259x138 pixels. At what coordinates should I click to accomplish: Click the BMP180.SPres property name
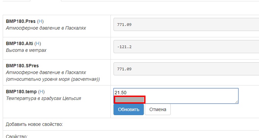[x=22, y=66]
